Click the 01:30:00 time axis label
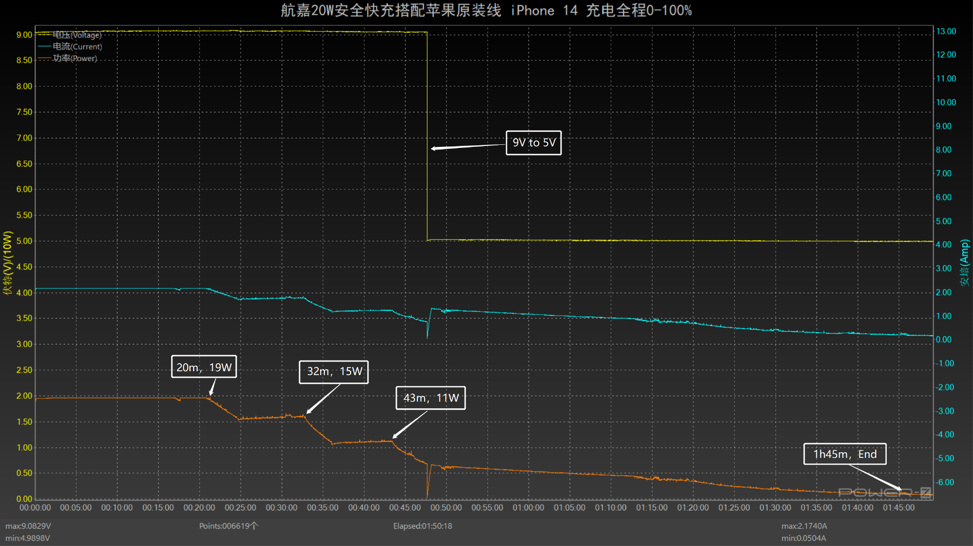 click(x=775, y=508)
